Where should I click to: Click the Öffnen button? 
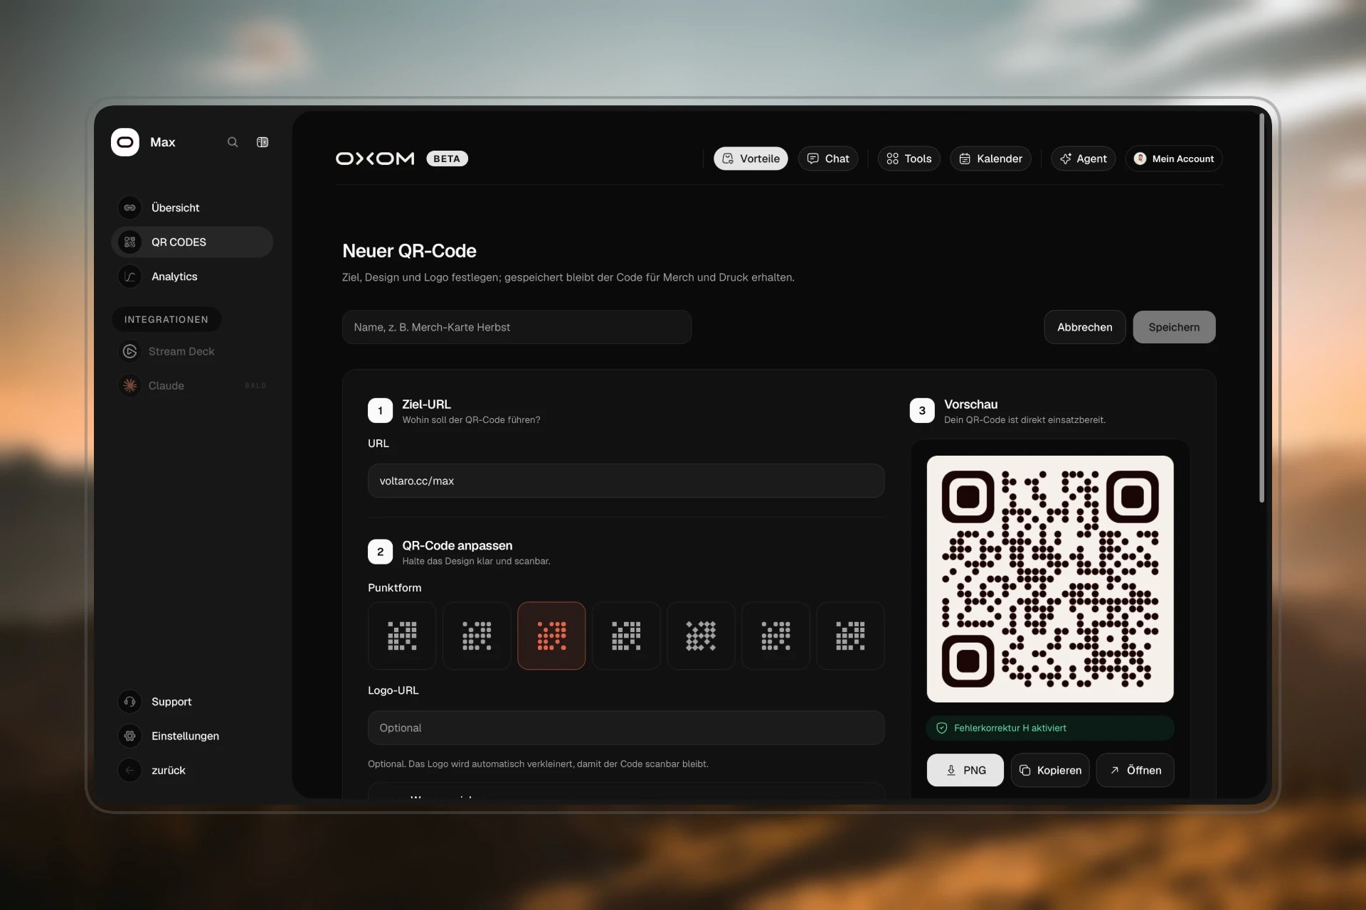tap(1135, 770)
